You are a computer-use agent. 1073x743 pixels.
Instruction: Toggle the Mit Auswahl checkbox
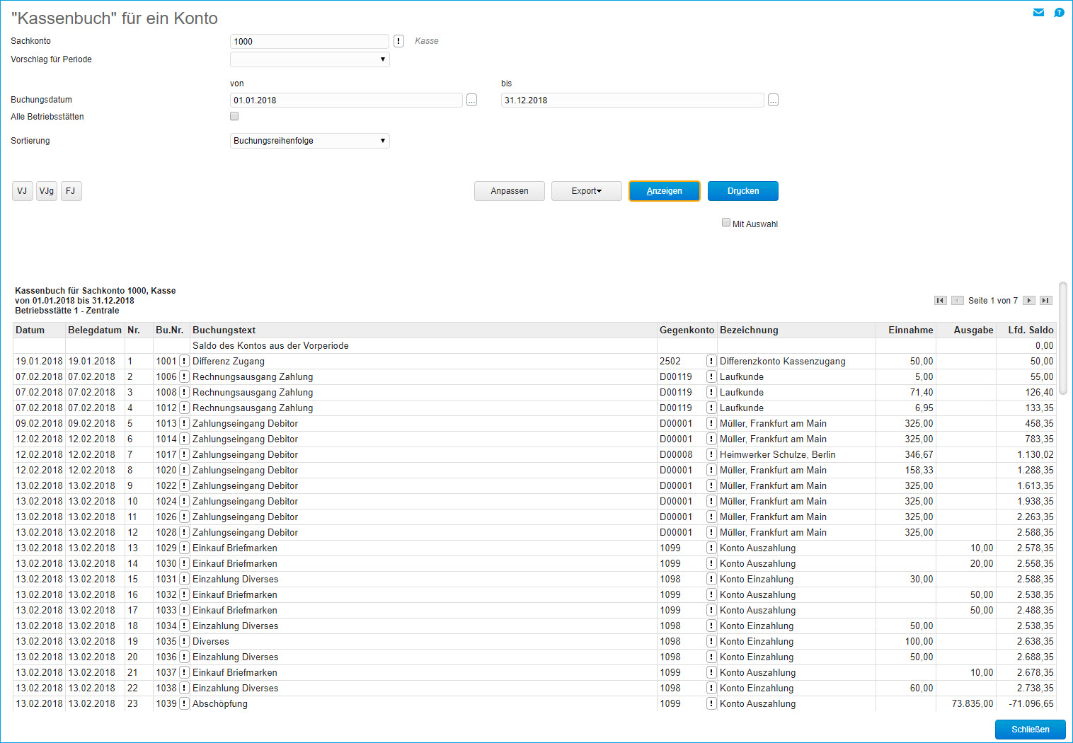pos(726,223)
